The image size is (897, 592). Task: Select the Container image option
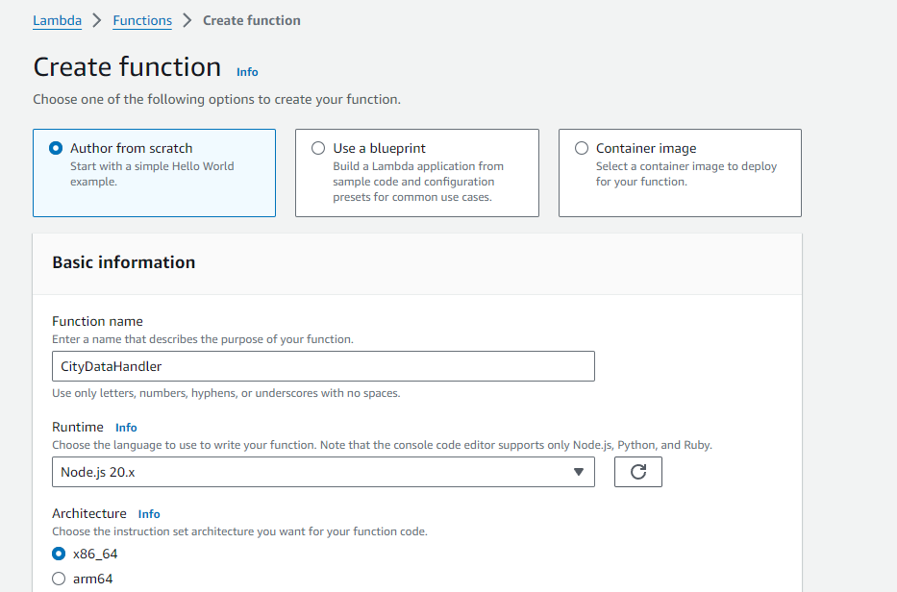[581, 148]
